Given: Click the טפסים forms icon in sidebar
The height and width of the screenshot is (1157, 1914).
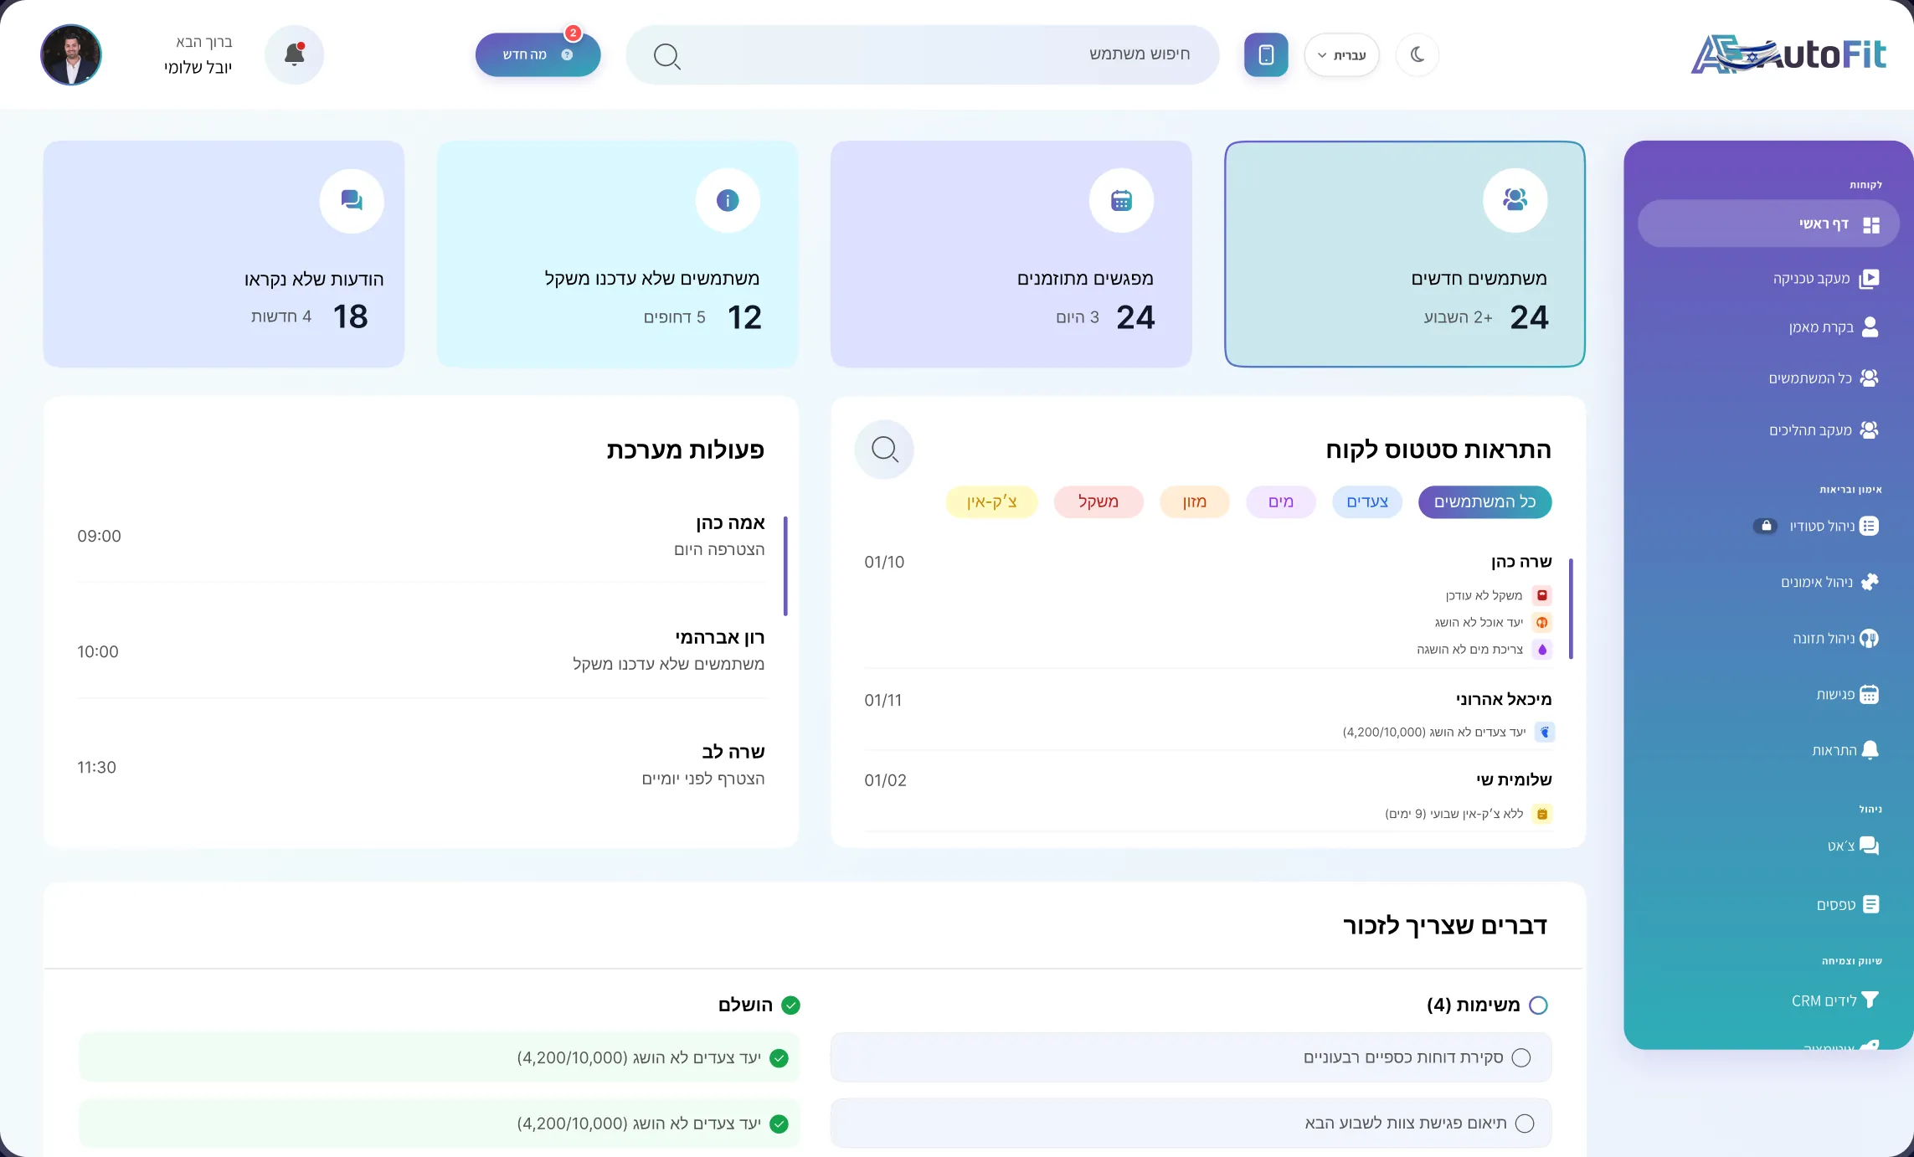Looking at the screenshot, I should (1871, 904).
